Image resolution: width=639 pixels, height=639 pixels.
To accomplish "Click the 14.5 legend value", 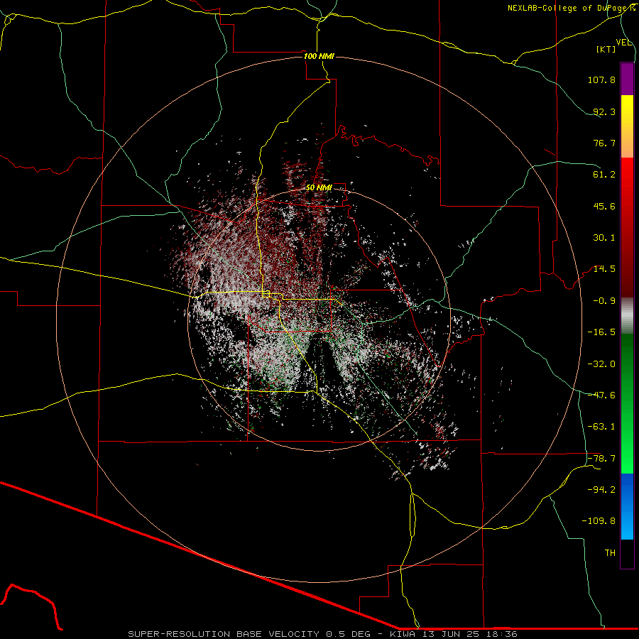I will click(x=604, y=269).
